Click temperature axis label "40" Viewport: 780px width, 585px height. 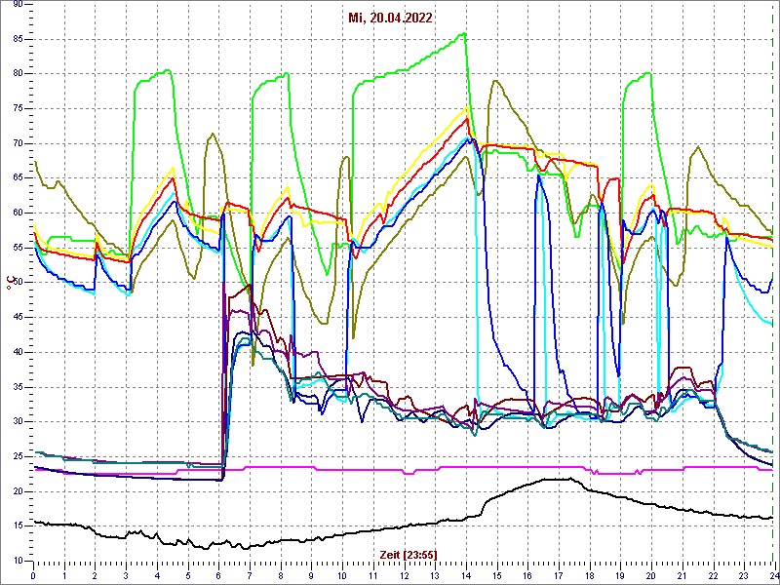pos(17,353)
